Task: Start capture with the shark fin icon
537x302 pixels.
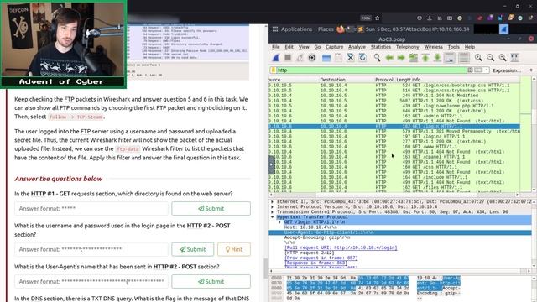Action: pyautogui.click(x=276, y=58)
